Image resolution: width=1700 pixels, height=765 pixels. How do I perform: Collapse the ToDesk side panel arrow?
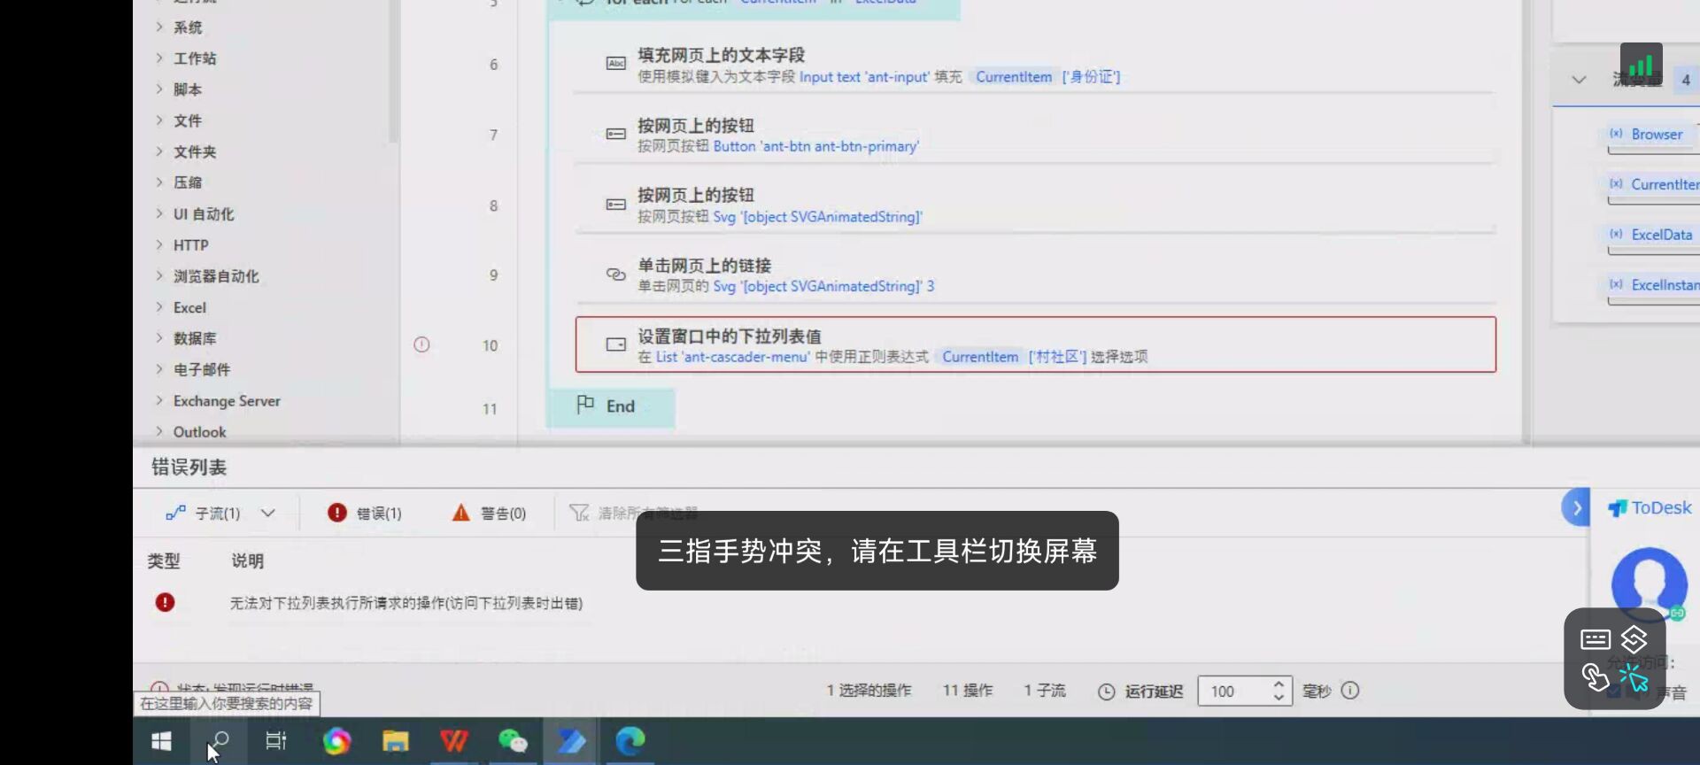1576,507
